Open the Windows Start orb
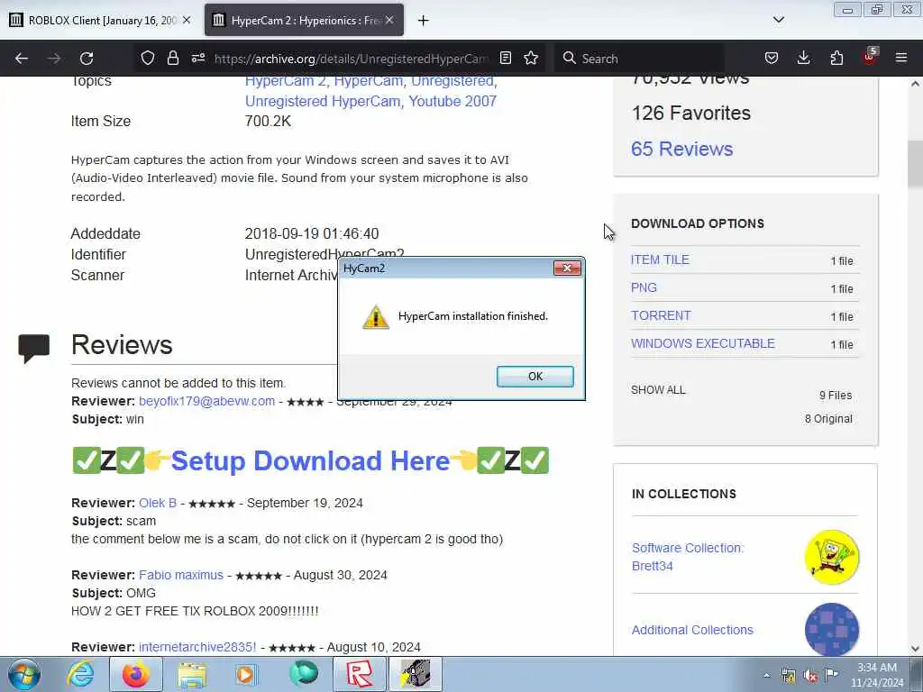 click(x=24, y=674)
